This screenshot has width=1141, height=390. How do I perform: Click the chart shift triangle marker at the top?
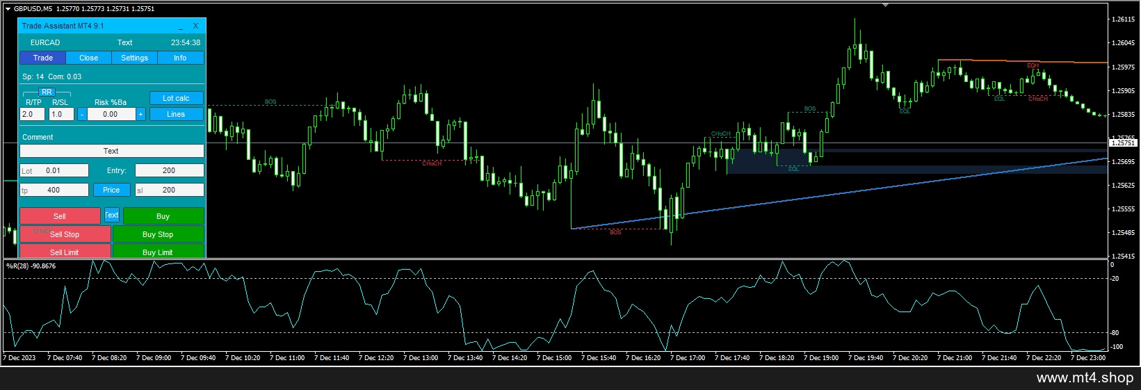[885, 5]
